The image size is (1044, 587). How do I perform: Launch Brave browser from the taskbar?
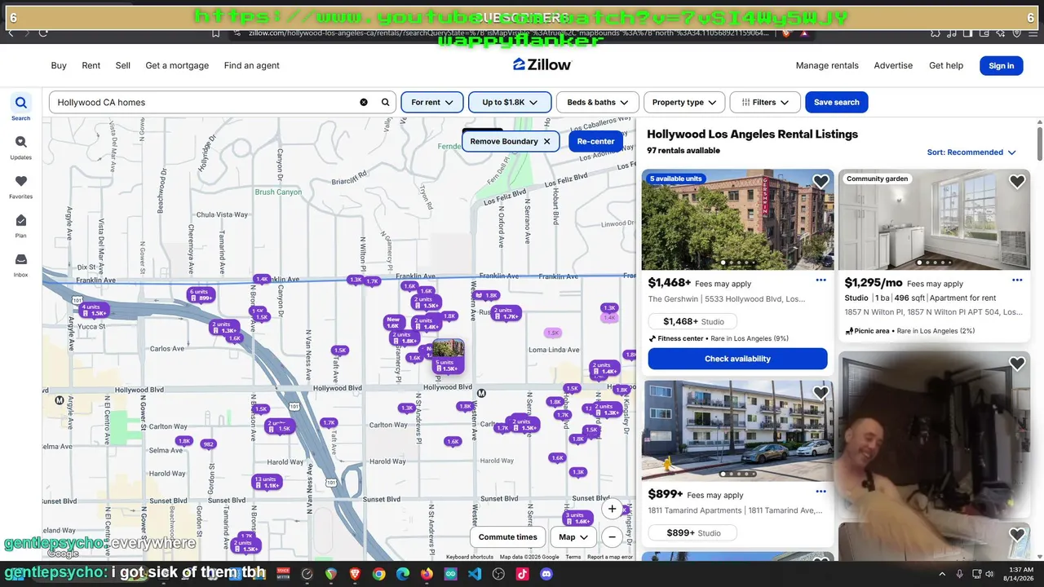(x=355, y=574)
